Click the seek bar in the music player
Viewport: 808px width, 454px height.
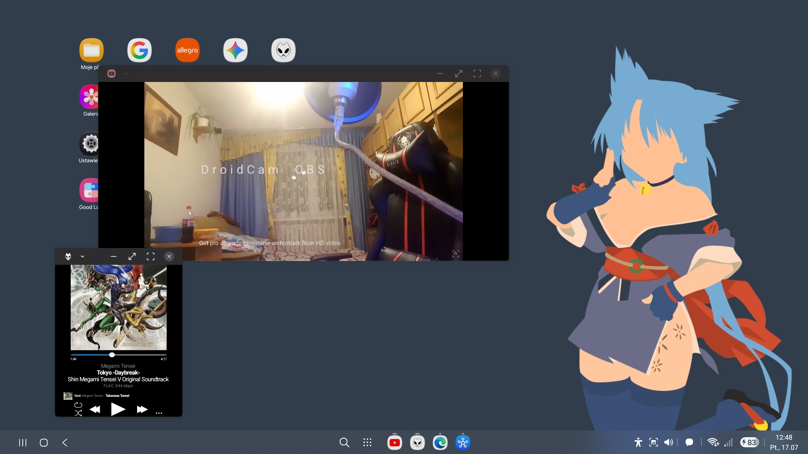pos(119,355)
